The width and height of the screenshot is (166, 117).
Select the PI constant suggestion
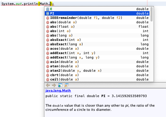click(90, 13)
